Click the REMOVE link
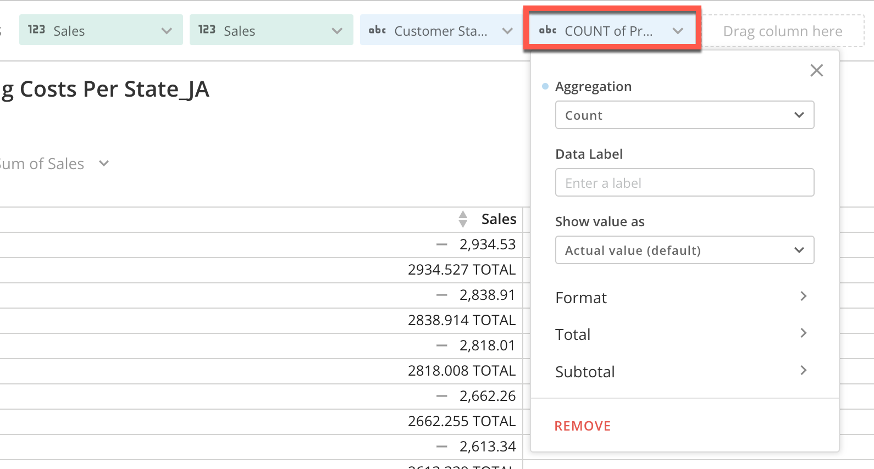The height and width of the screenshot is (469, 874). pos(582,426)
